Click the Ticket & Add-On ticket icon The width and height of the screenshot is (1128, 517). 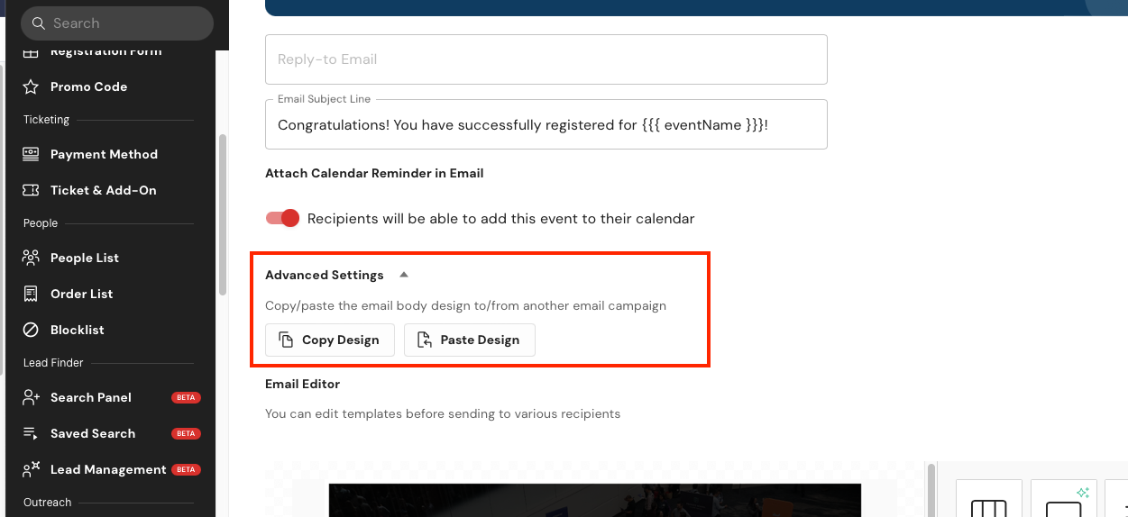coord(31,190)
